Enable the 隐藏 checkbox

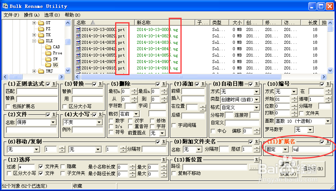[63, 166]
